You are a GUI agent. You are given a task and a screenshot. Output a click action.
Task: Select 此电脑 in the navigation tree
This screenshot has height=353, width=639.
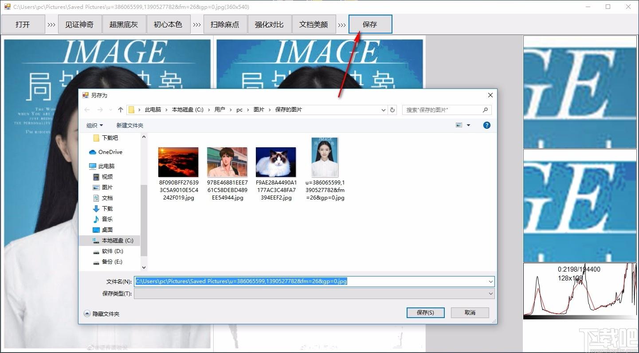[x=102, y=166]
